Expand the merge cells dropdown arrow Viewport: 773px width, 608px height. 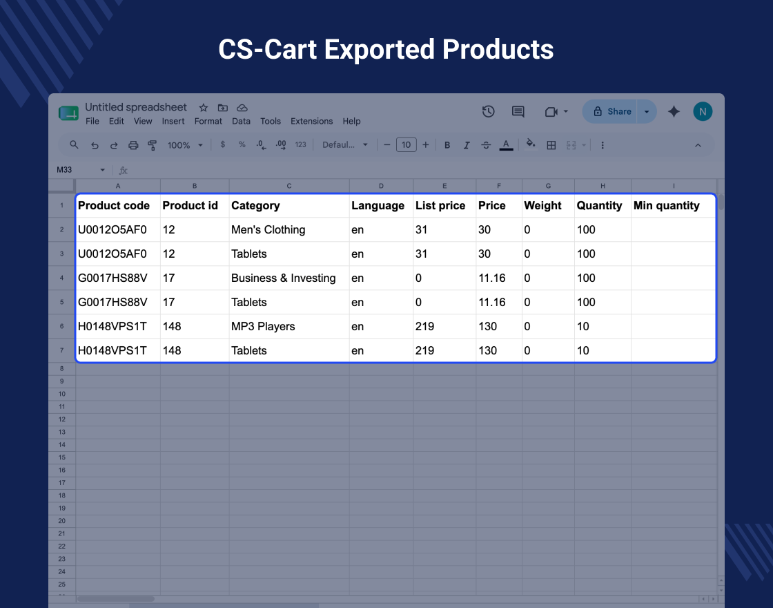click(x=584, y=145)
